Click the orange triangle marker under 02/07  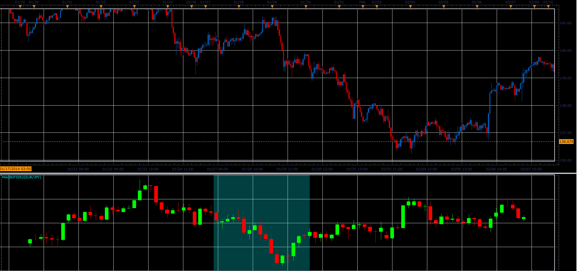point(511,7)
